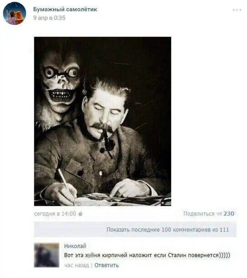
Task: Open commenter Николай's blurred avatar
Action: click(x=47, y=255)
